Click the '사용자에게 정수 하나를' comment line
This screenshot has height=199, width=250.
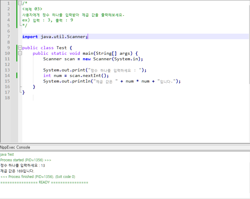tap(73, 15)
